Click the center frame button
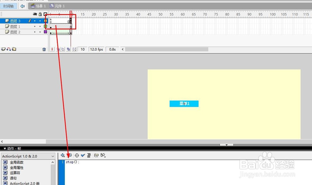 click(52, 49)
